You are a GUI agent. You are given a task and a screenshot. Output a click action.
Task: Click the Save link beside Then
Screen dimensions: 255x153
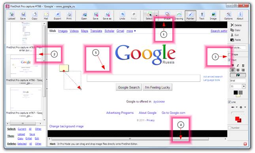[x=32, y=134]
